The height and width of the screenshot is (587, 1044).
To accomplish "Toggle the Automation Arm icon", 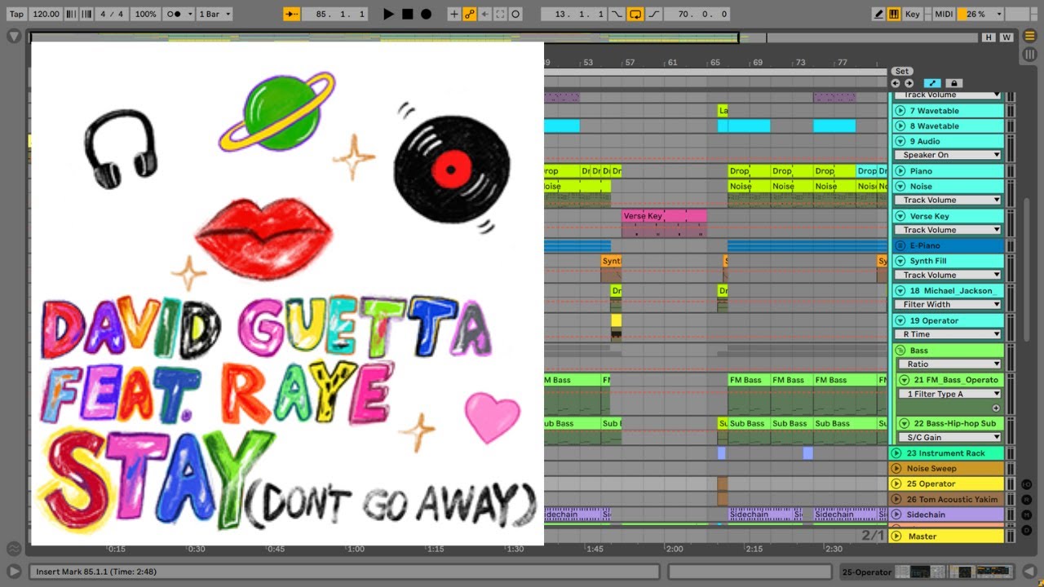I will tap(469, 14).
